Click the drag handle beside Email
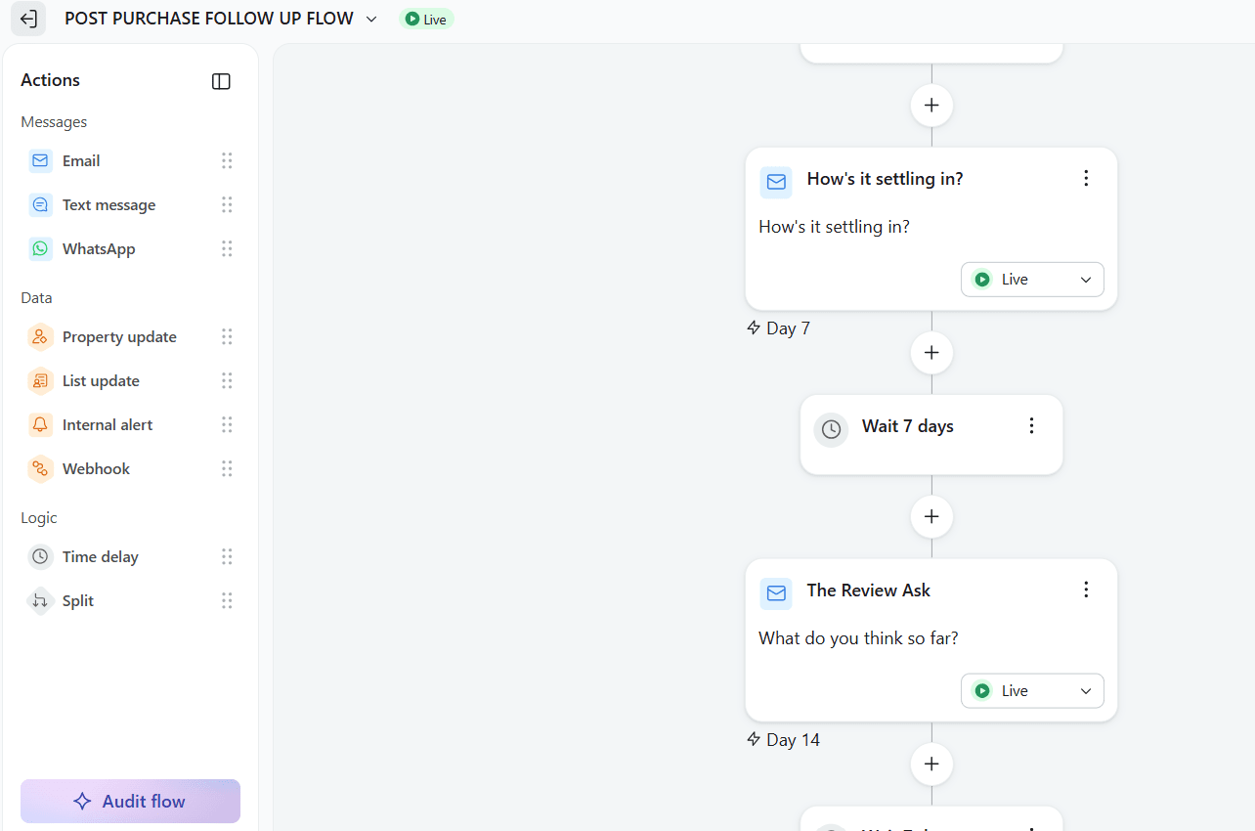 [x=227, y=160]
